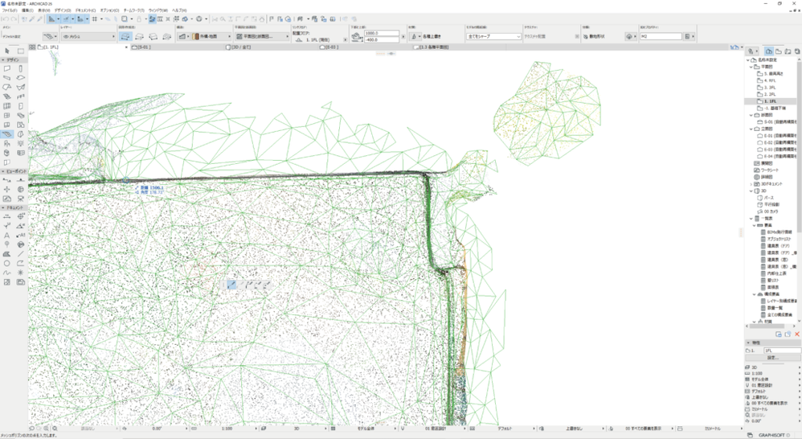The width and height of the screenshot is (802, 439).
Task: Open the デザイン(D) menu
Action: 63,10
